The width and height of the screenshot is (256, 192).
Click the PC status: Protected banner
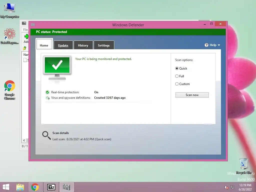(x=128, y=32)
